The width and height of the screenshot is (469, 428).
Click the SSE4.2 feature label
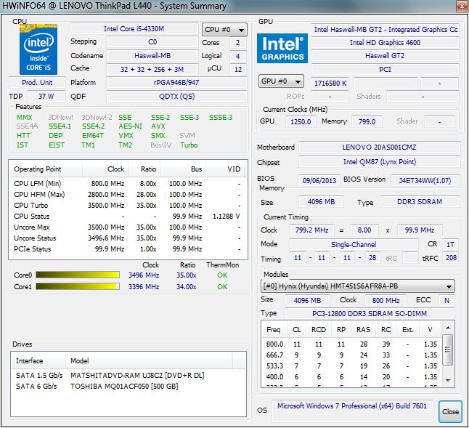(94, 126)
